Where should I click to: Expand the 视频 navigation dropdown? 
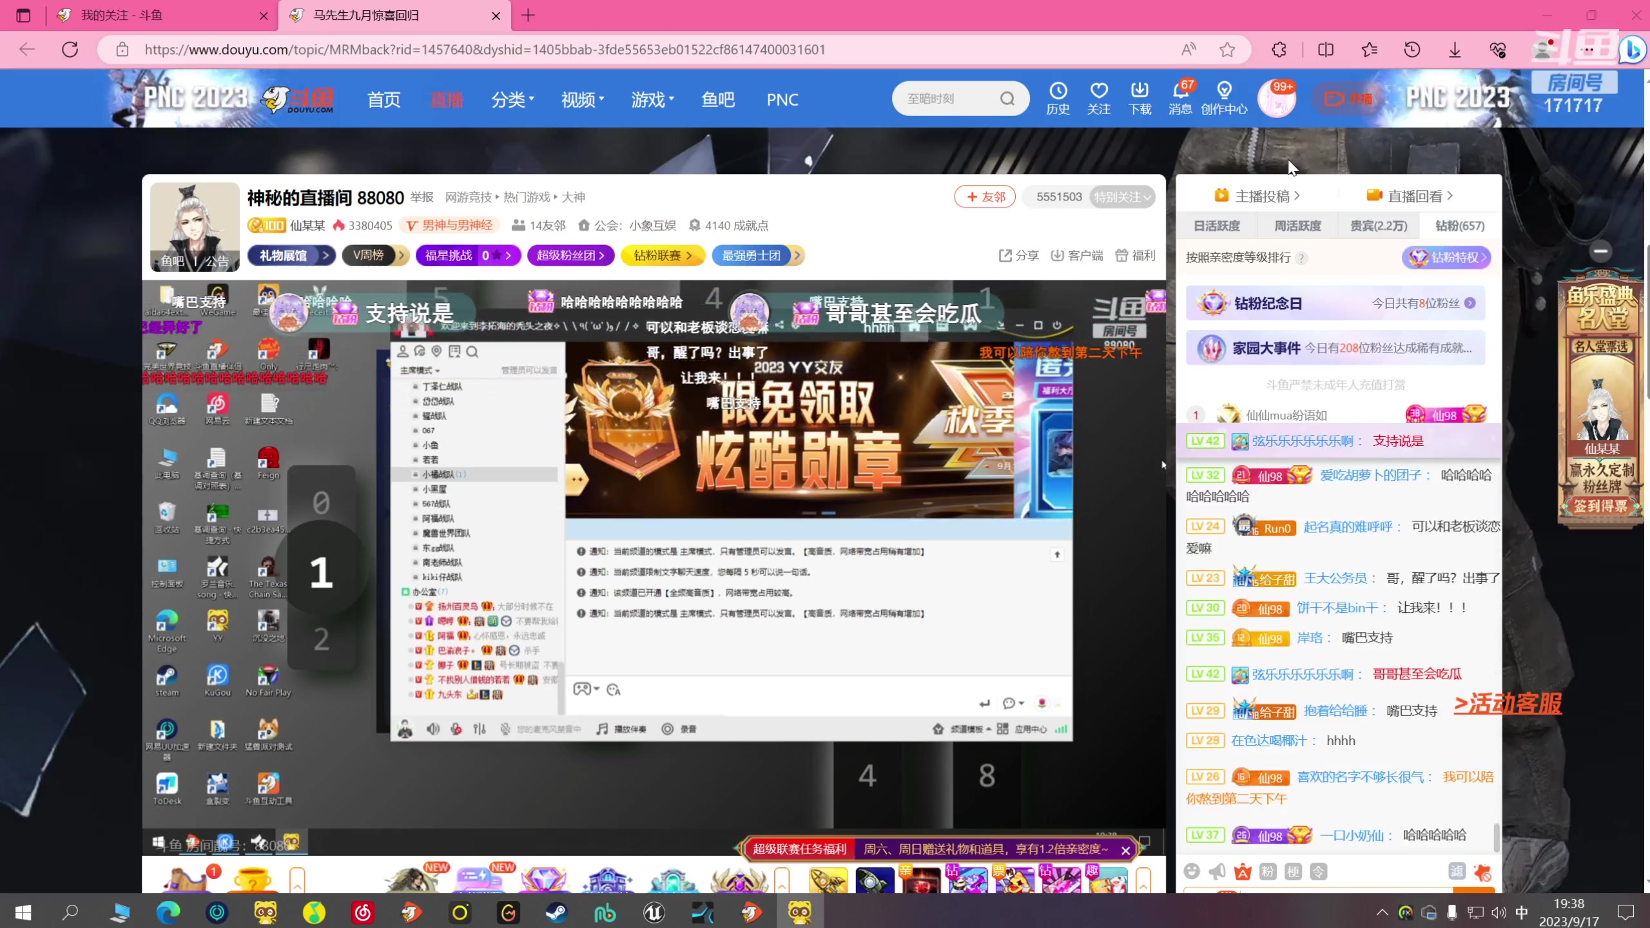583,100
